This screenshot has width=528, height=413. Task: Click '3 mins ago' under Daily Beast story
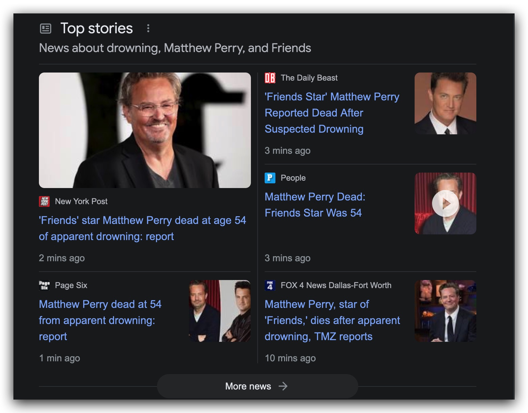(287, 150)
